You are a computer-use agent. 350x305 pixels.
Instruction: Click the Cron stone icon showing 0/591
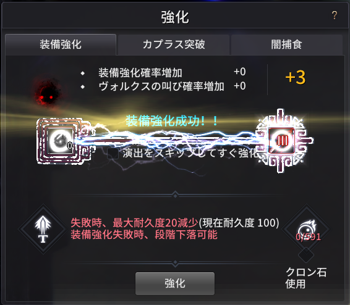(x=307, y=228)
